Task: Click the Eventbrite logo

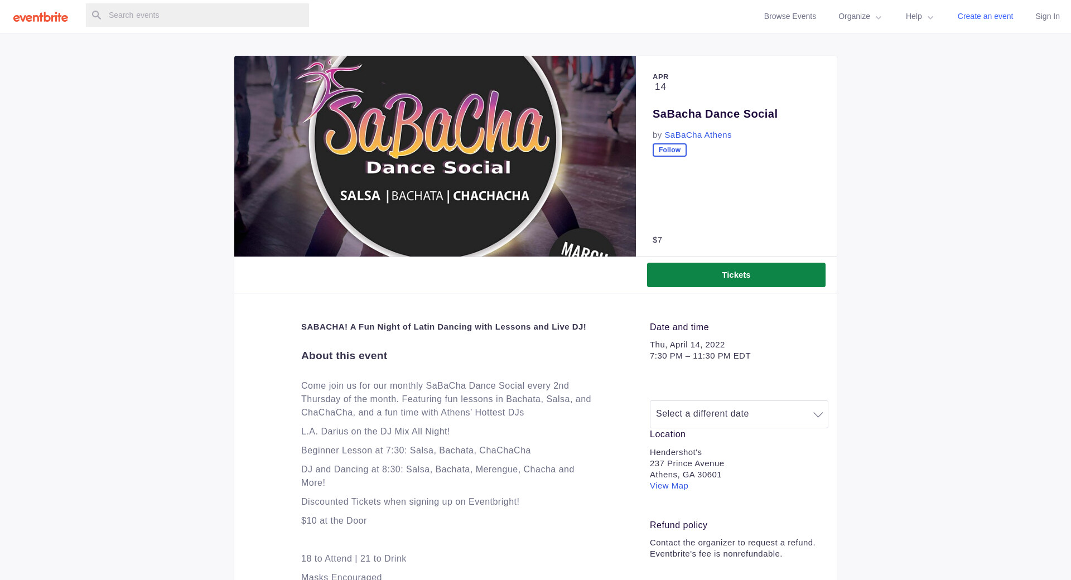Action: coord(41,17)
